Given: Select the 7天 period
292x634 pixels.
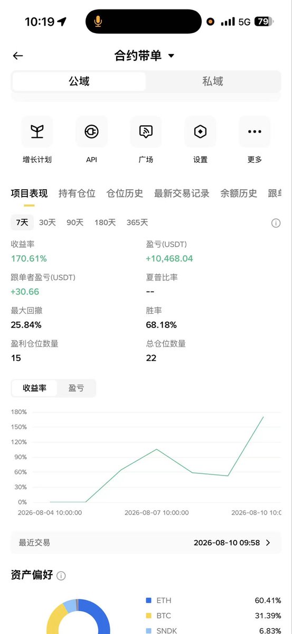Looking at the screenshot, I should click(22, 222).
